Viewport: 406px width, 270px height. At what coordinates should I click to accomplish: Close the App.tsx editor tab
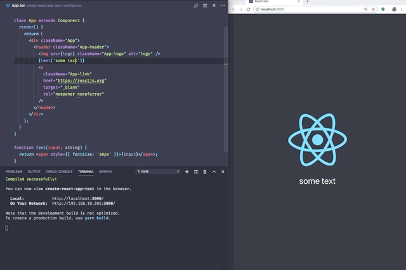point(214,6)
